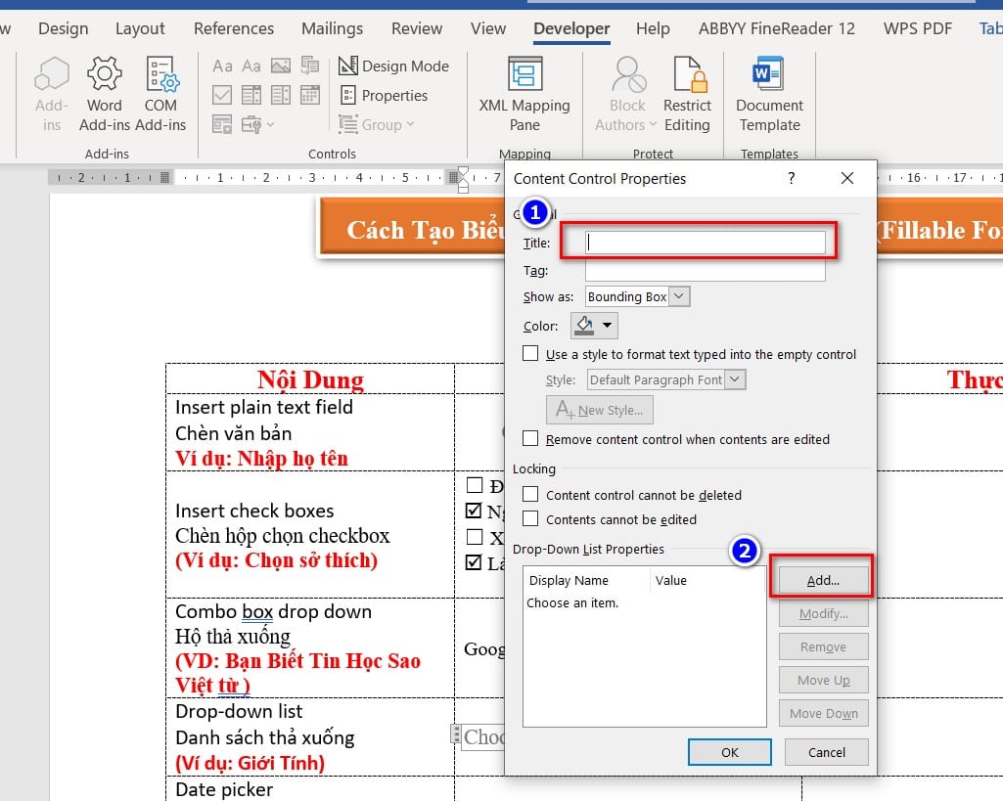Image resolution: width=1003 pixels, height=801 pixels.
Task: Expand the Legacy Tools dropdown arrow
Action: [271, 124]
